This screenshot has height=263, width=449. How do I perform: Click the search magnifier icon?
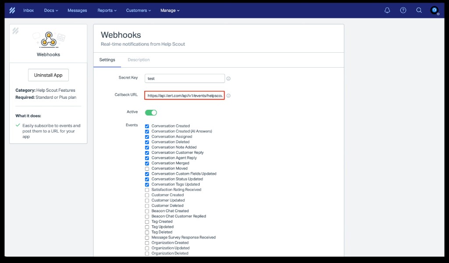coord(419,10)
